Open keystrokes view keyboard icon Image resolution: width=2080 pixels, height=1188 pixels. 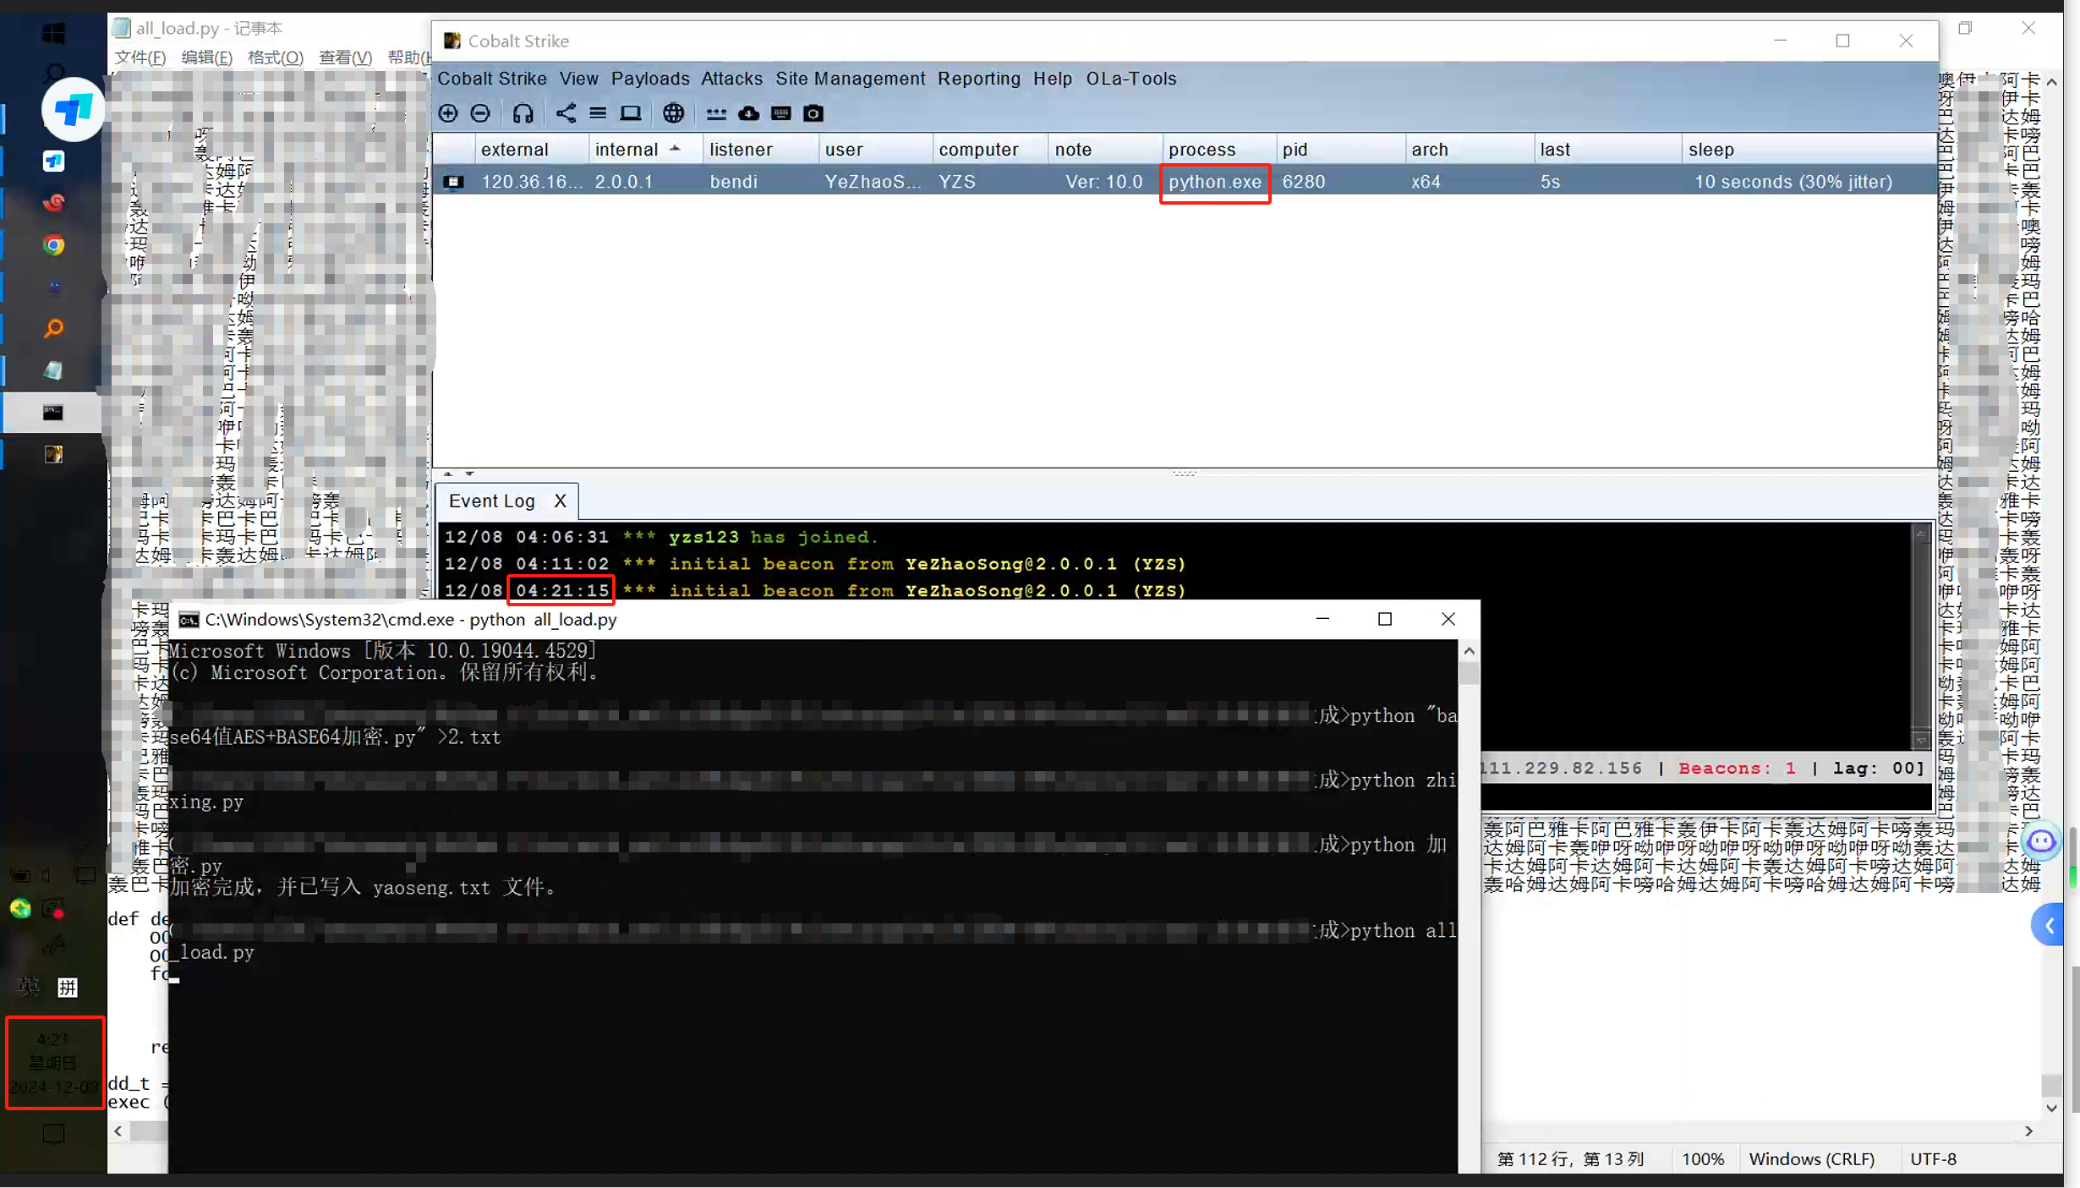tap(780, 113)
